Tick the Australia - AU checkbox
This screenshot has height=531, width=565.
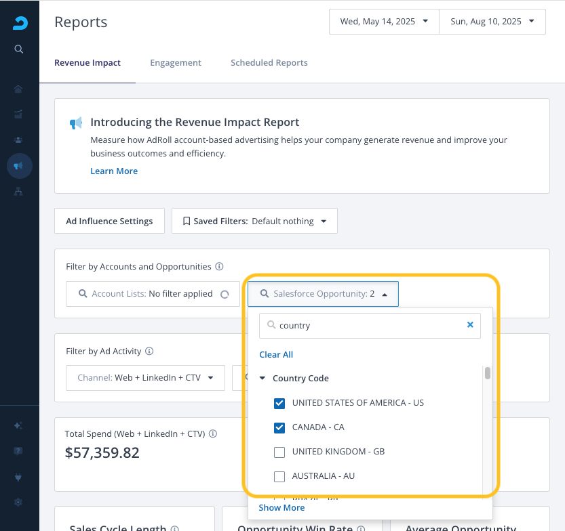pos(279,476)
